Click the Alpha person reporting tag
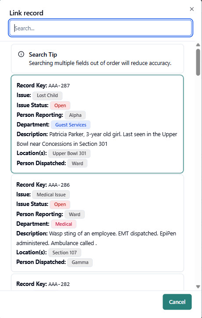The height and width of the screenshot is (318, 202). click(x=75, y=115)
